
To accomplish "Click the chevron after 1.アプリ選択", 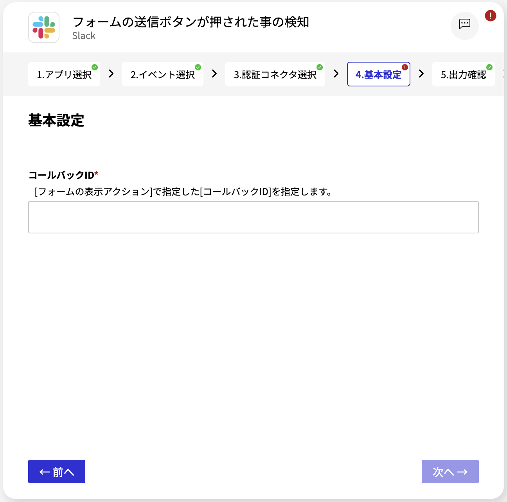I will click(x=111, y=74).
